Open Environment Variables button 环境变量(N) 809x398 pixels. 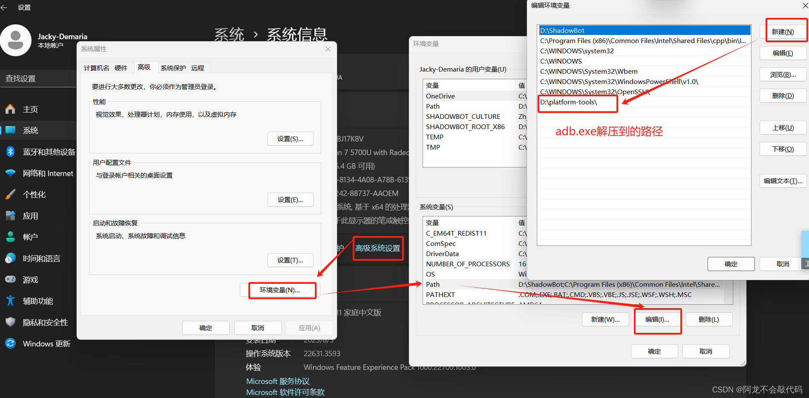point(280,290)
